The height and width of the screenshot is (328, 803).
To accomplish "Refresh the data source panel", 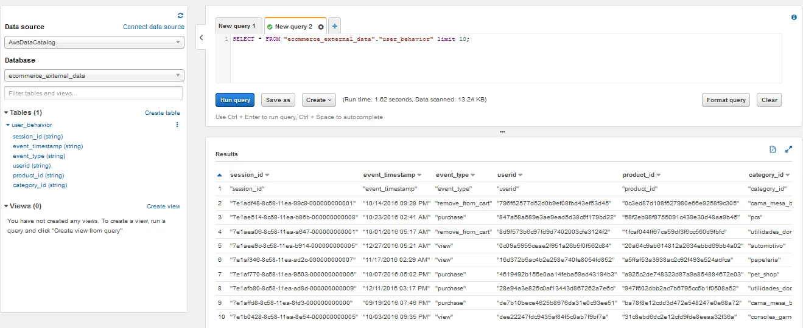I will click(180, 15).
